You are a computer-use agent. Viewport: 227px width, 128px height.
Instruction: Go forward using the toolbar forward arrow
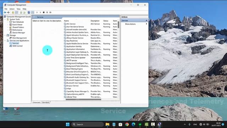point(8,12)
